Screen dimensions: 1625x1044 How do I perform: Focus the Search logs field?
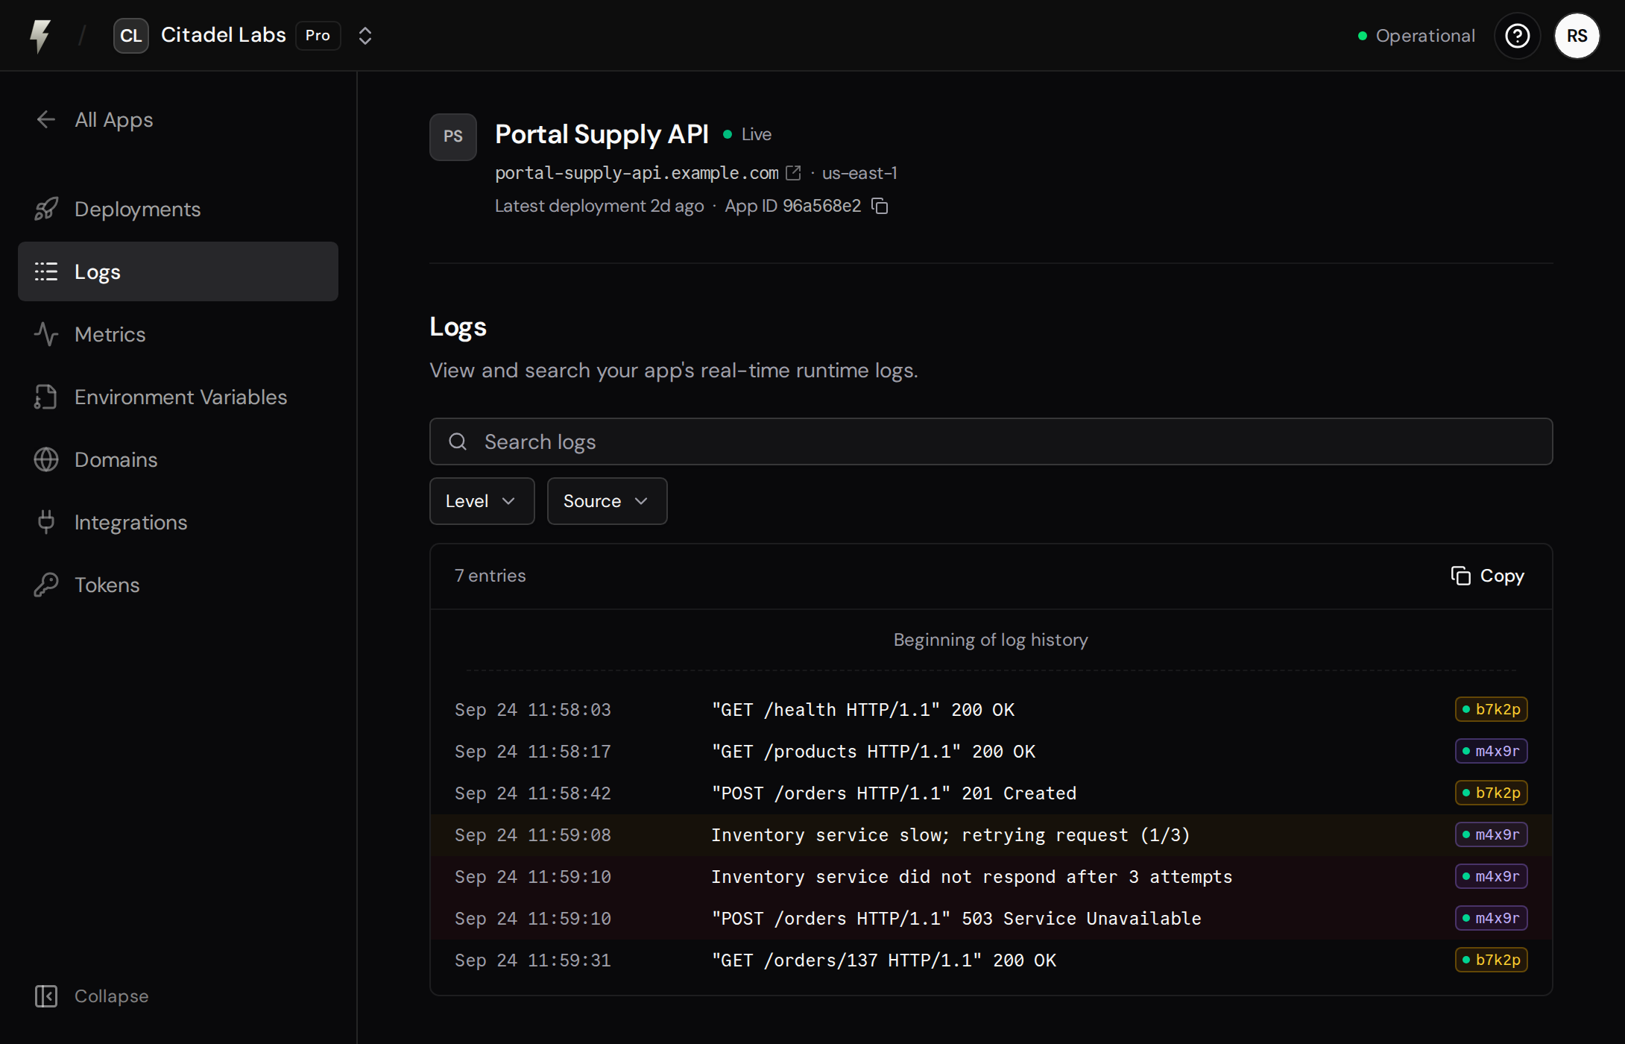pos(991,441)
